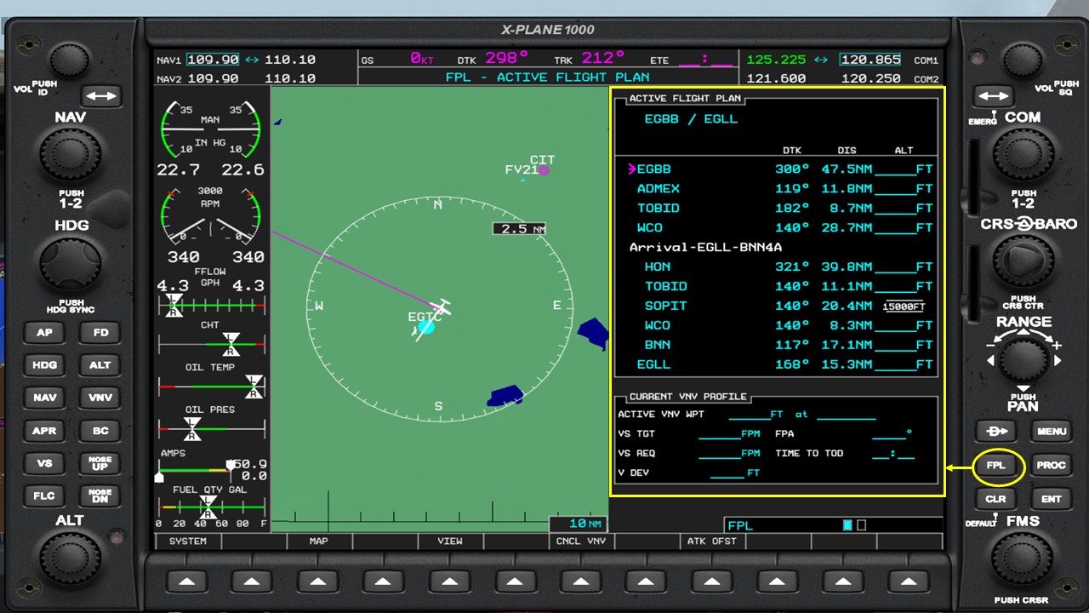Click the softkey arrow below SYSTEM

(x=188, y=581)
